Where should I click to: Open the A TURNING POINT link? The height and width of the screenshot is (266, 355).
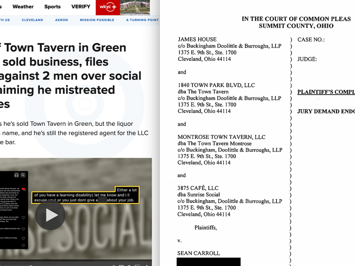coord(142,20)
